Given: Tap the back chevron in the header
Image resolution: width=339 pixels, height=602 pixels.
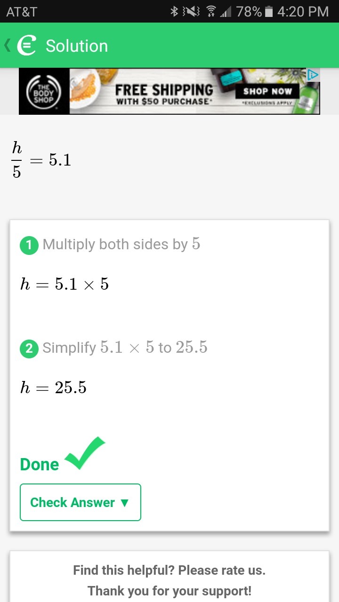Looking at the screenshot, I should click(7, 46).
